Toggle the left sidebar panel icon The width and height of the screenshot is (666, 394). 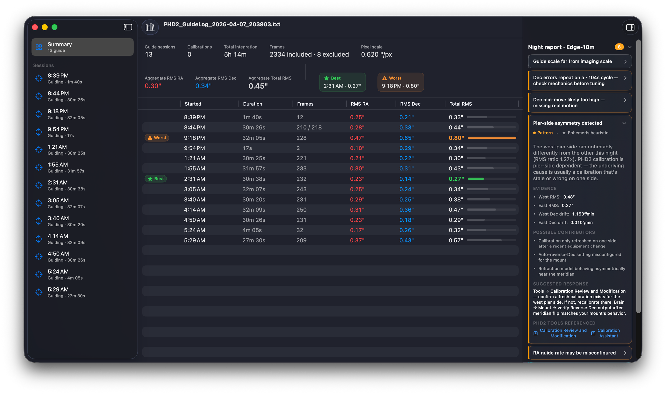point(128,27)
